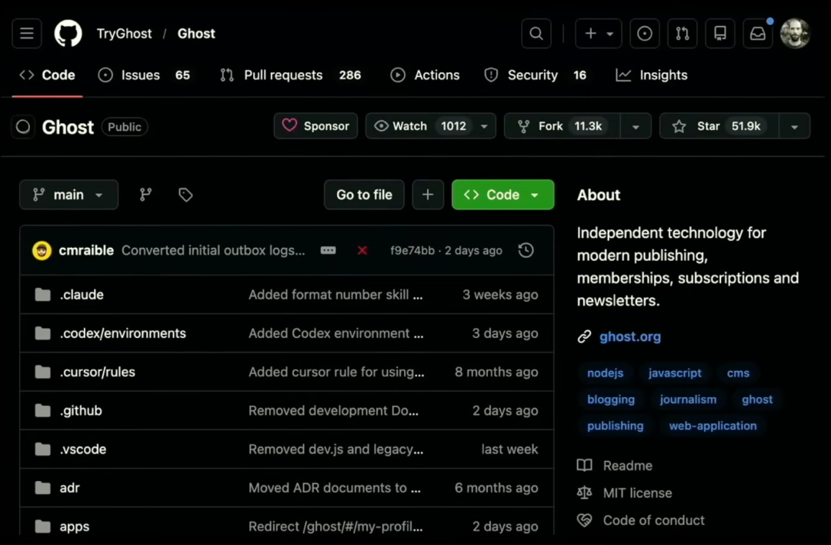This screenshot has height=545, width=831.
Task: Open the ghost.org website link
Action: click(x=629, y=336)
